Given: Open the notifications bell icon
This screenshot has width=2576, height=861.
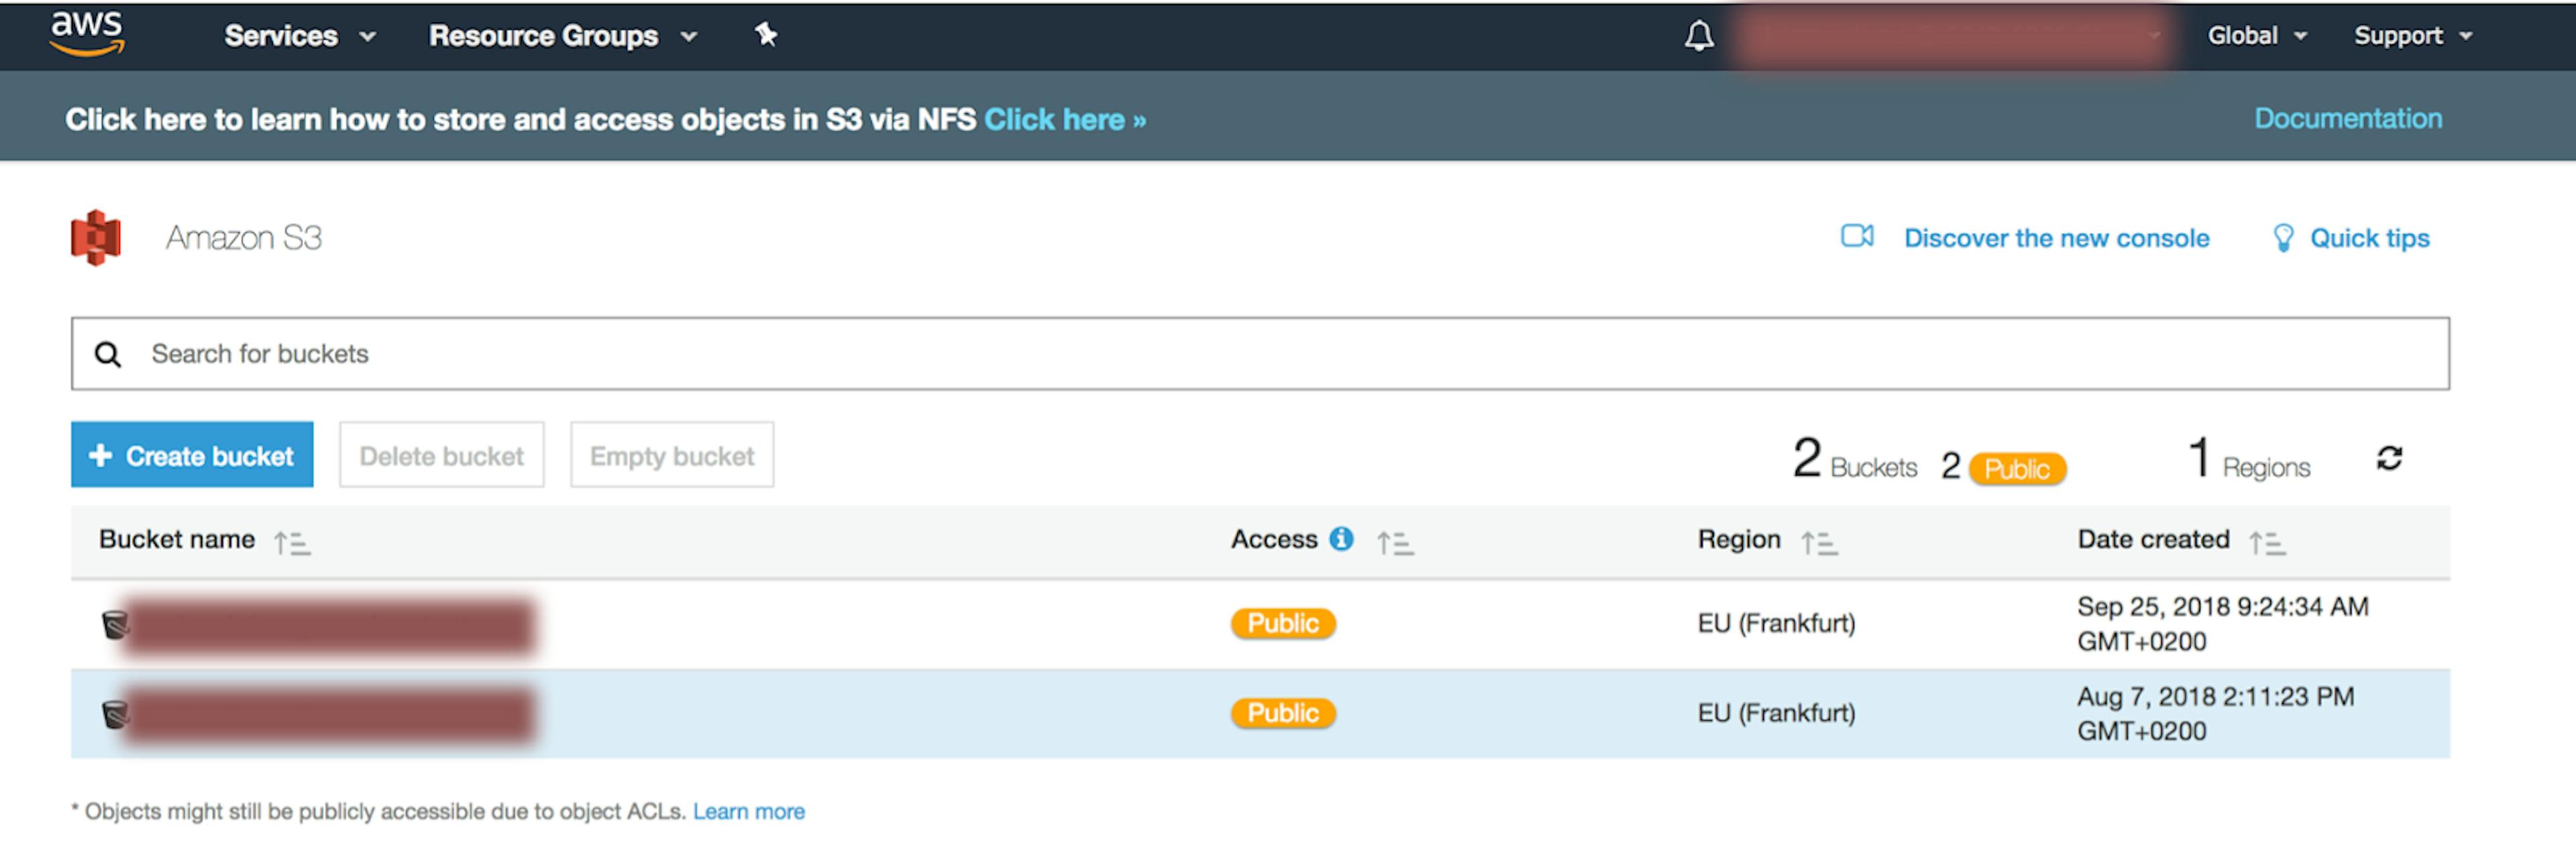Looking at the screenshot, I should pos(1699,36).
